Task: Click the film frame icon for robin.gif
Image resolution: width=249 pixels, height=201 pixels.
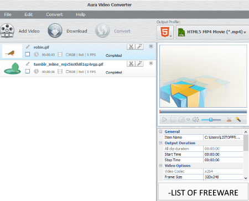Action: coord(60,54)
